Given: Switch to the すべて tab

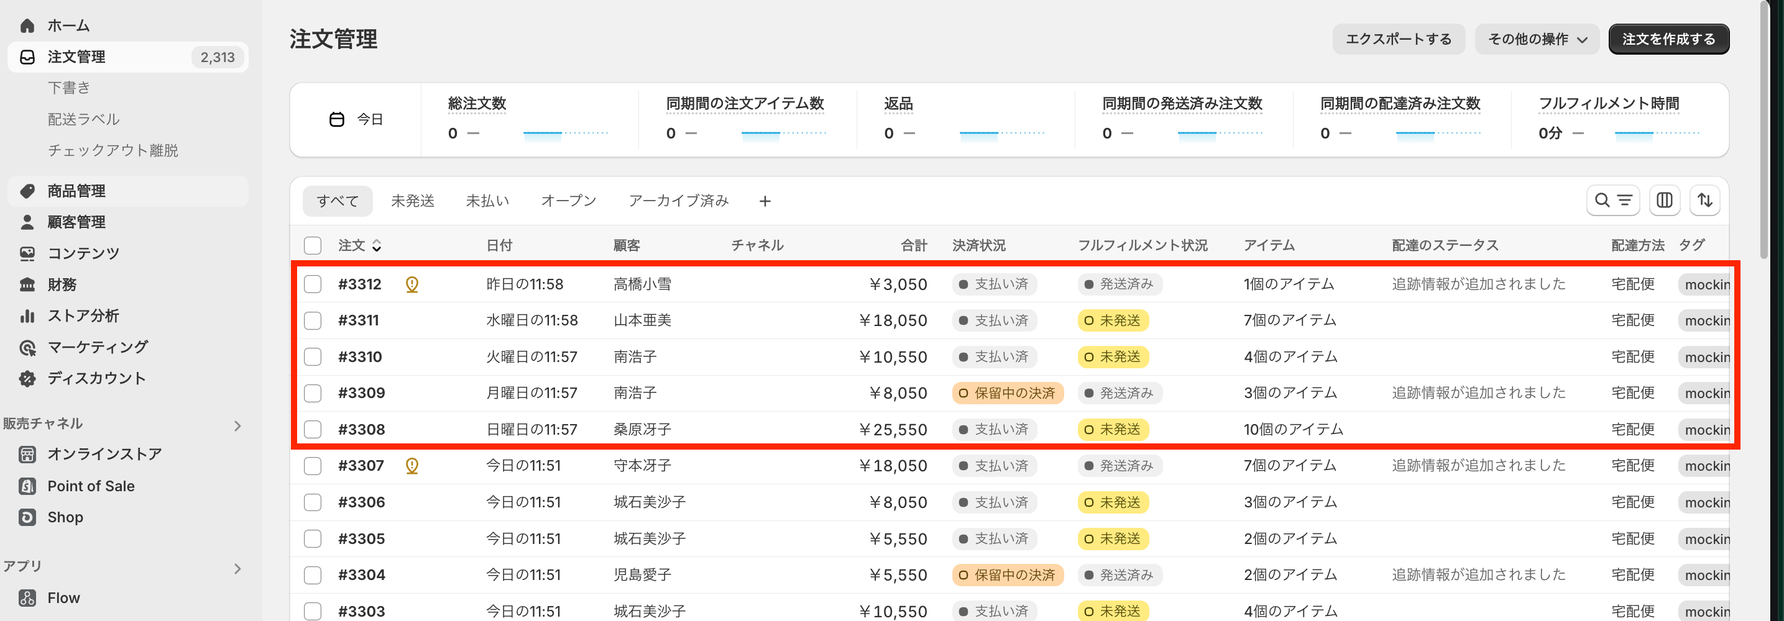Looking at the screenshot, I should (338, 201).
